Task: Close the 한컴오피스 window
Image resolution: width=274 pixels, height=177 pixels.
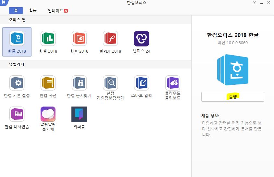Action: coord(269,3)
